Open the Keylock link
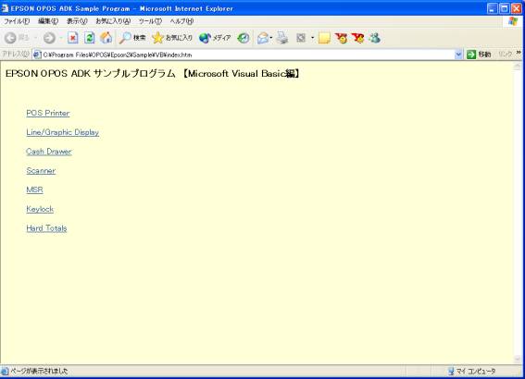The width and height of the screenshot is (525, 379). (x=40, y=209)
